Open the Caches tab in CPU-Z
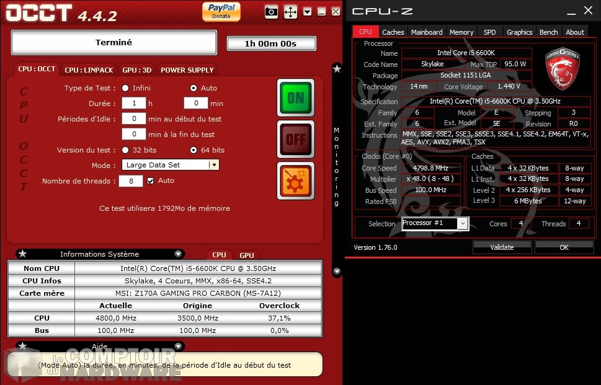 coord(393,32)
